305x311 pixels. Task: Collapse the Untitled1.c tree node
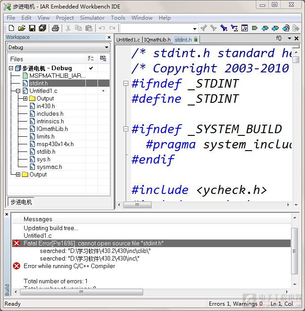coord(18,91)
